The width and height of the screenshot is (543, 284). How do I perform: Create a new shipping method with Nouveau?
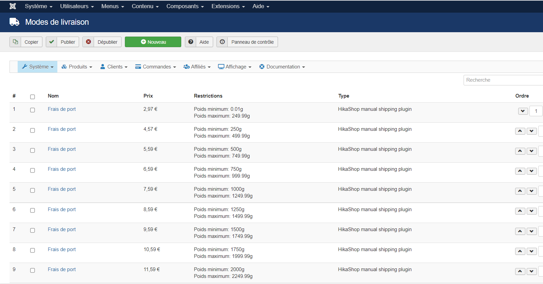click(x=153, y=42)
